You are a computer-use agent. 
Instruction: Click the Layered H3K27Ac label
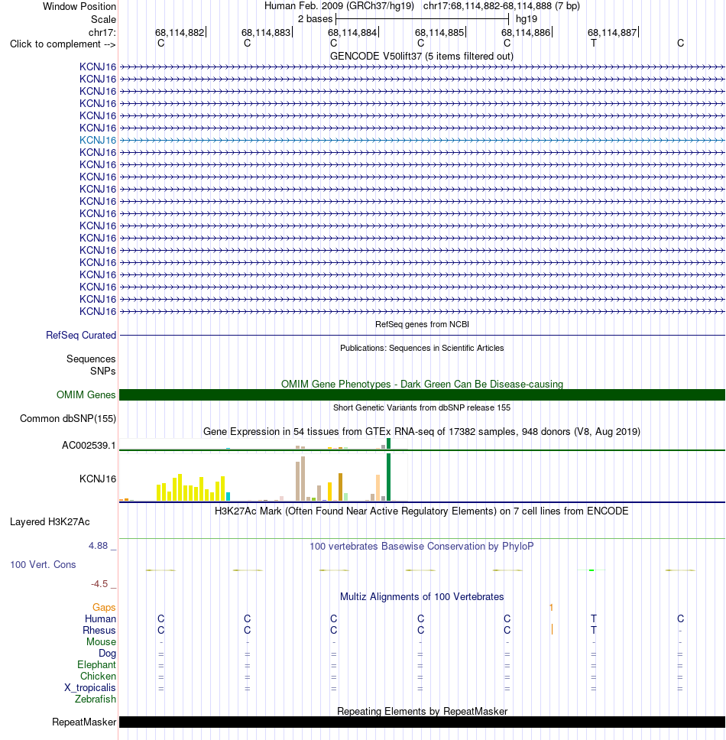pos(50,522)
